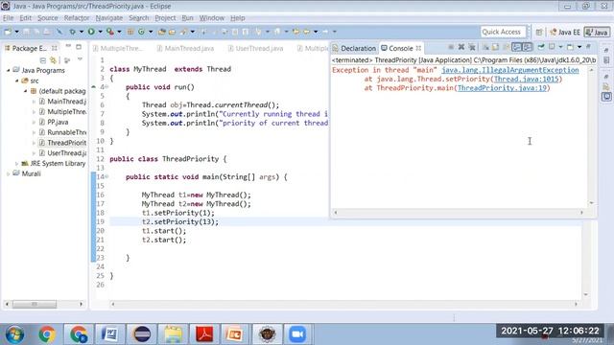Switch to the Java perspective button
Image resolution: width=614 pixels, height=345 pixels.
(597, 33)
